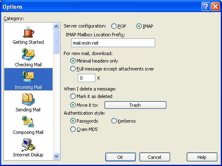Close the Options dialog with the X

[215, 7]
